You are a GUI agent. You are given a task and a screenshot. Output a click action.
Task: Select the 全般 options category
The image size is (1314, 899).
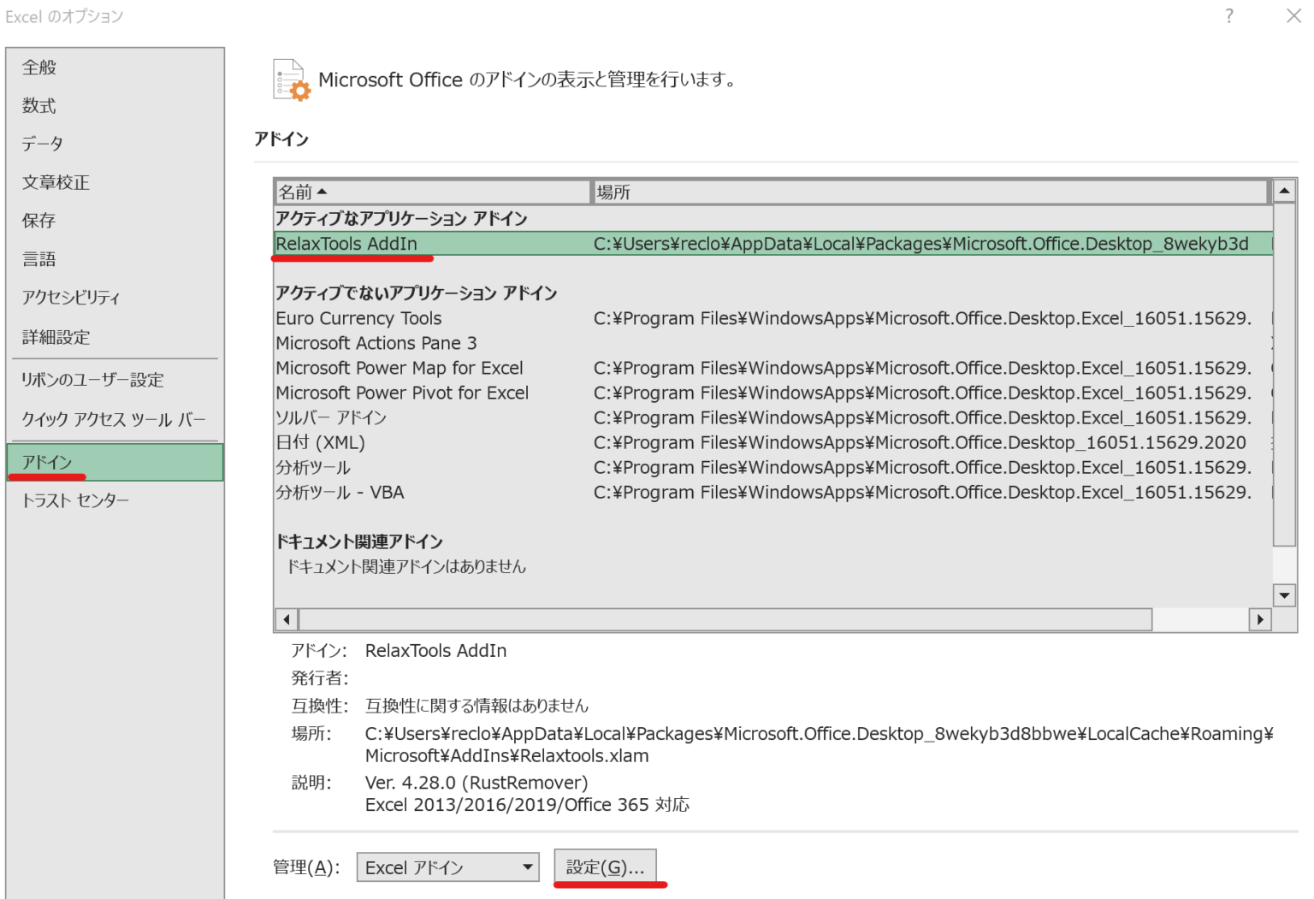coord(39,67)
